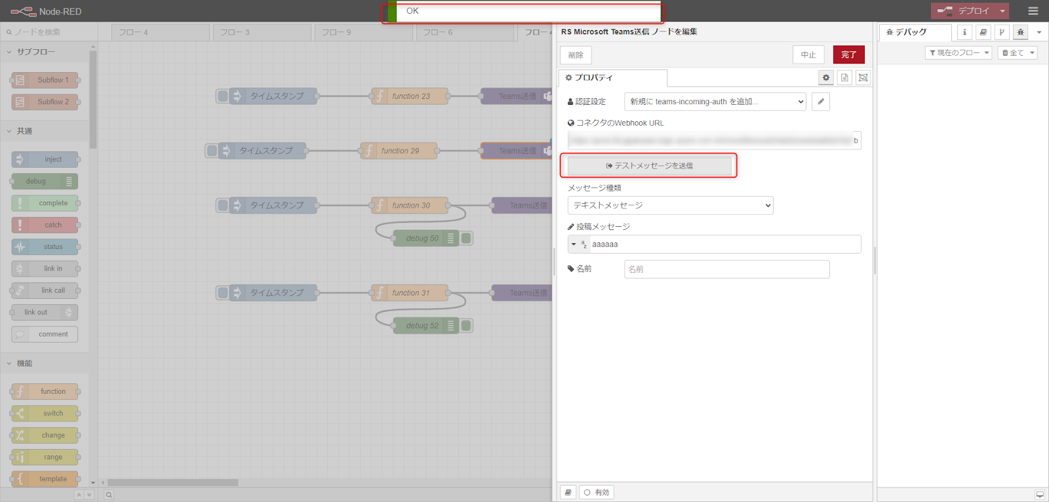
Task: Select the inject palette node
Action: click(45, 159)
